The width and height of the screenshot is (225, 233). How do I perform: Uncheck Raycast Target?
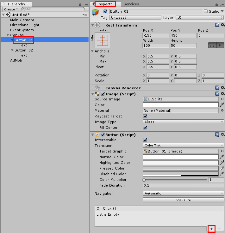[x=145, y=116]
